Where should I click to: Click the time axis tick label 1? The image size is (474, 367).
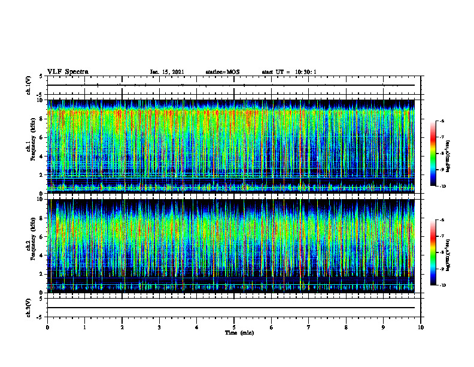84,327
